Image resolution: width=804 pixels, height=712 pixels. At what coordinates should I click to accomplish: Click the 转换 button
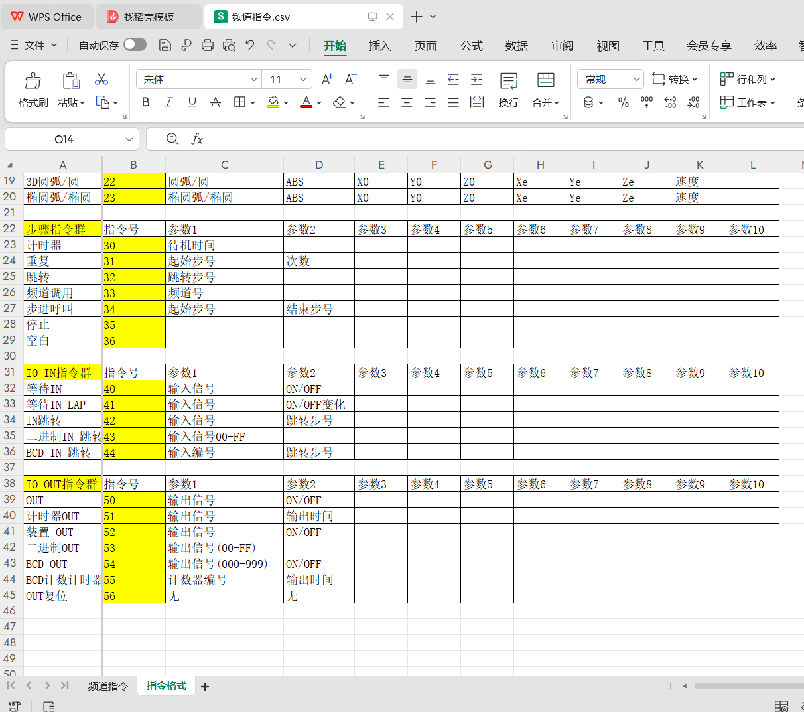click(675, 79)
